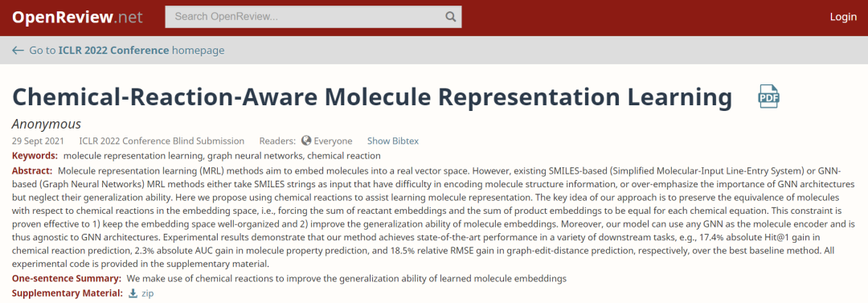868x303 pixels.
Task: Click the Readers label
Action: coord(277,141)
